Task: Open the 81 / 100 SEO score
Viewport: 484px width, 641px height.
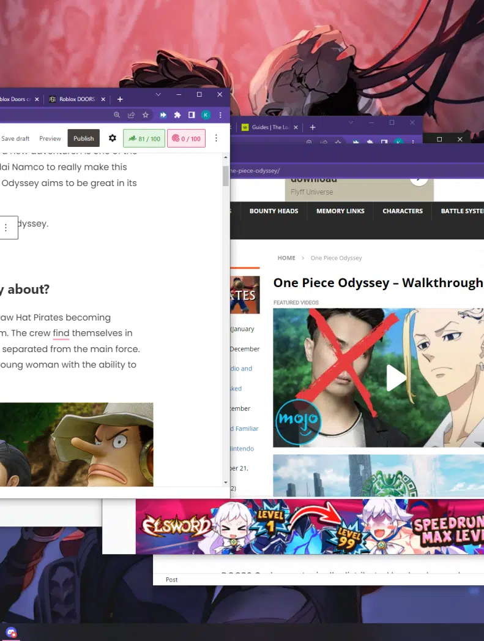Action: click(144, 138)
